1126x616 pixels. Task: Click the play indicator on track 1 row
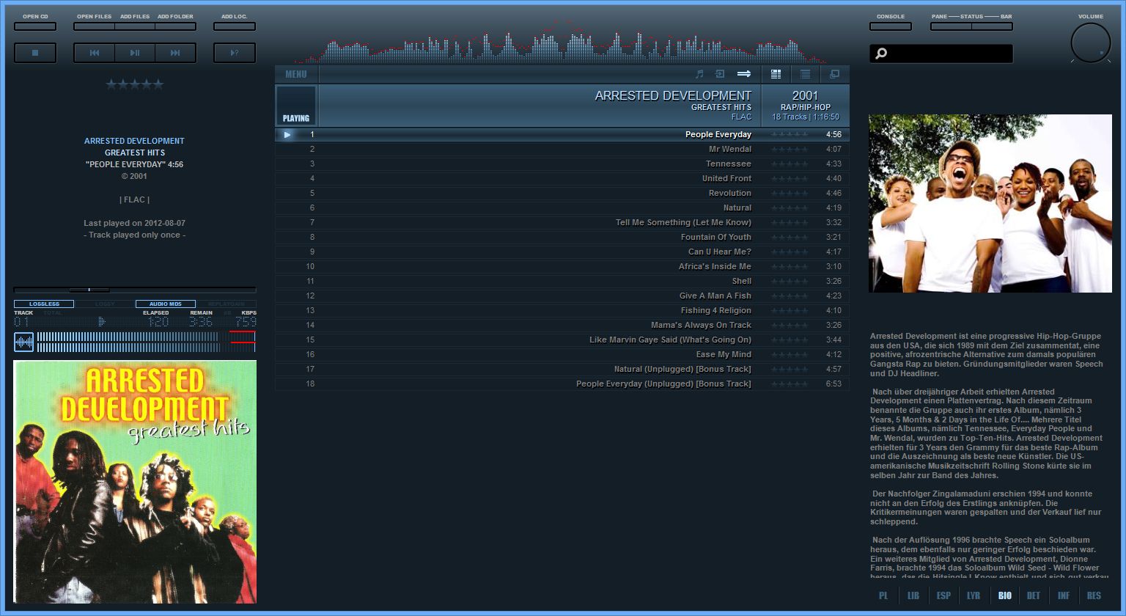click(x=287, y=135)
